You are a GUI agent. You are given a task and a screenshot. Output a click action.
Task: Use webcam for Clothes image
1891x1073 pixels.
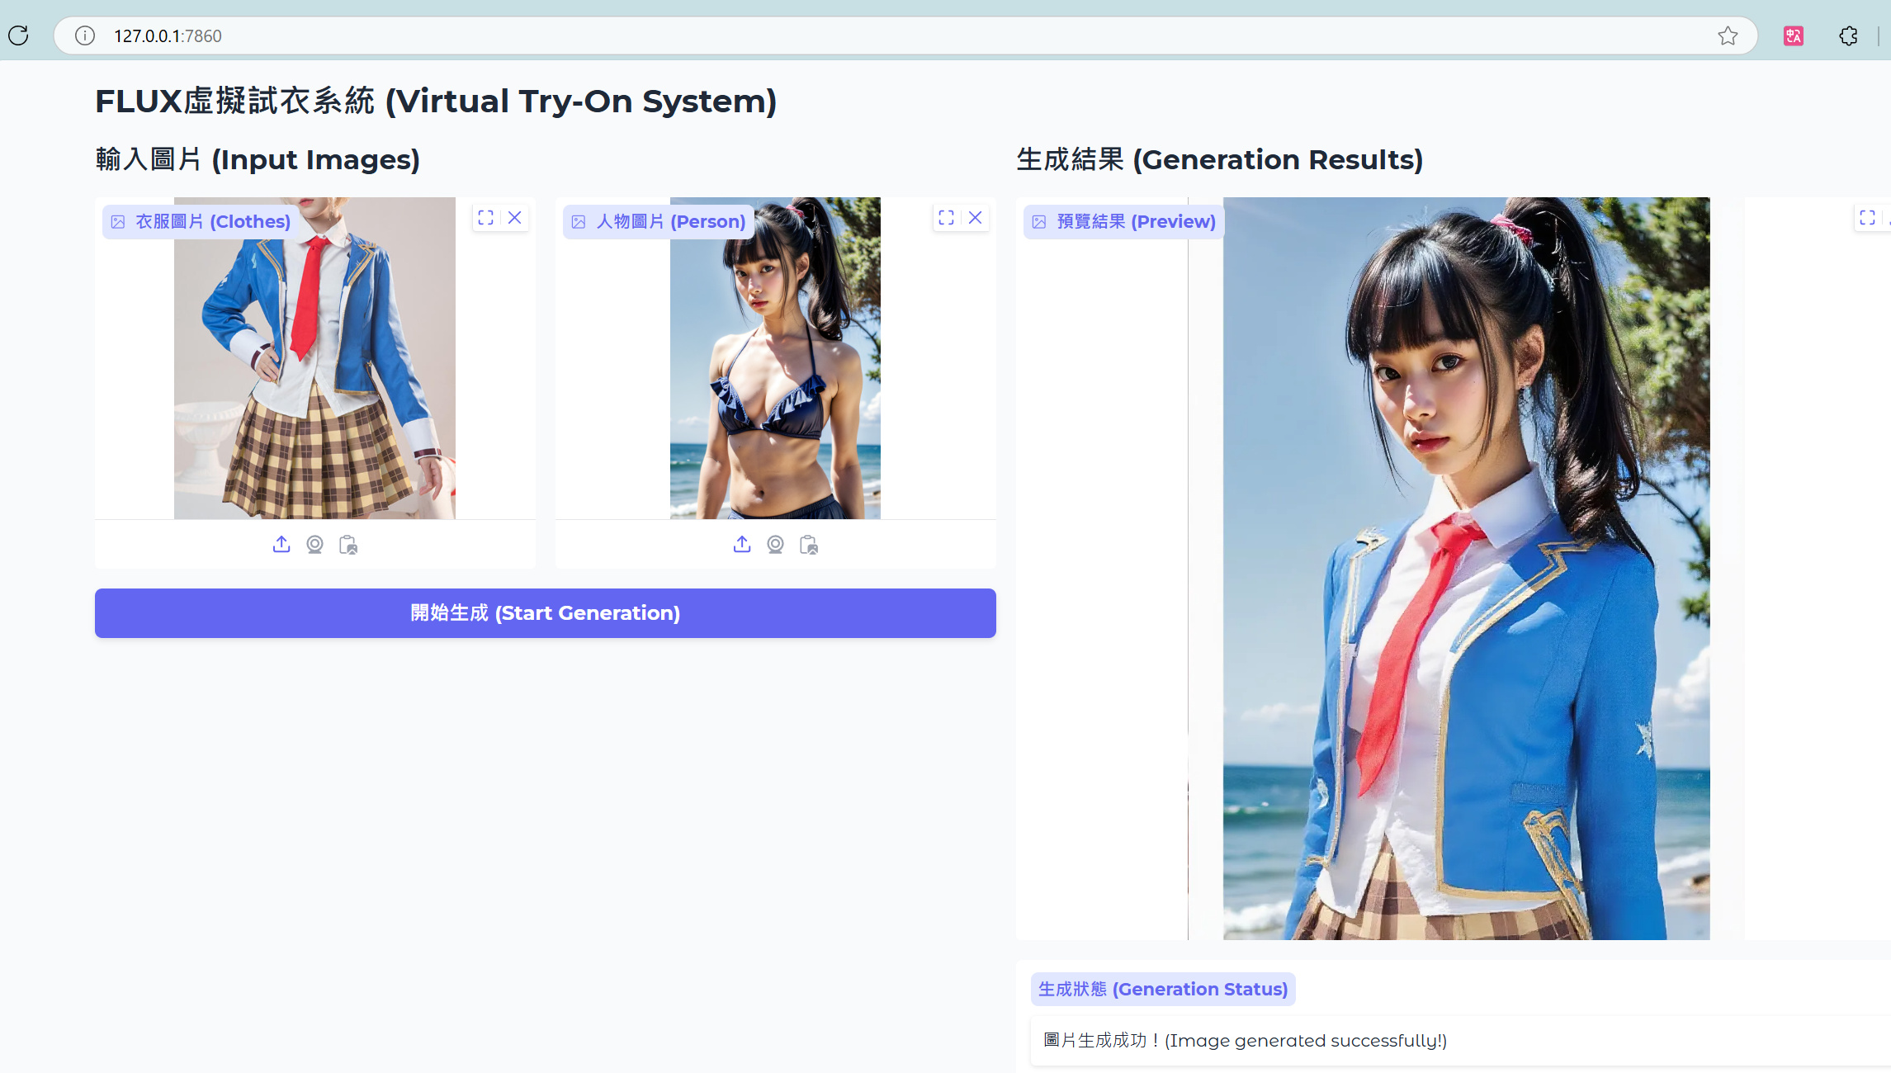click(x=314, y=545)
